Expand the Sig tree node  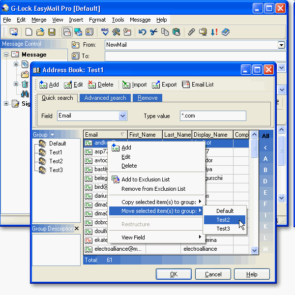click(x=6, y=103)
